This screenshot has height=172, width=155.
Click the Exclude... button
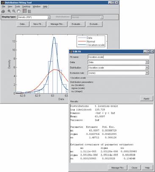click(x=94, y=24)
